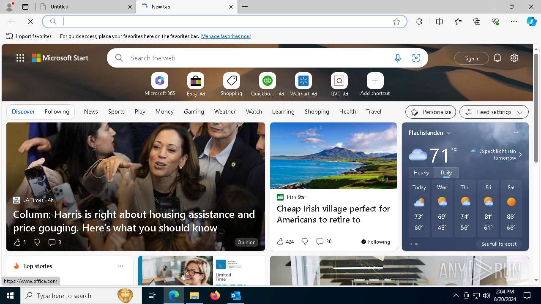The image size is (541, 304).
Task: Expand the Feed settings dropdown
Action: [x=494, y=112]
